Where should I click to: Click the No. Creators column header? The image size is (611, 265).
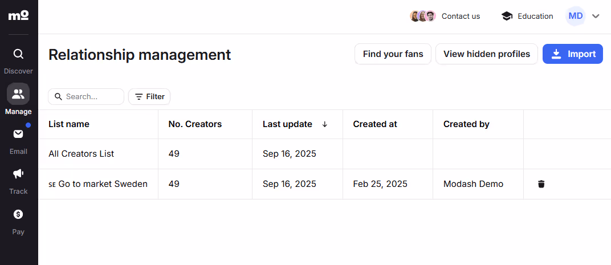click(x=195, y=124)
